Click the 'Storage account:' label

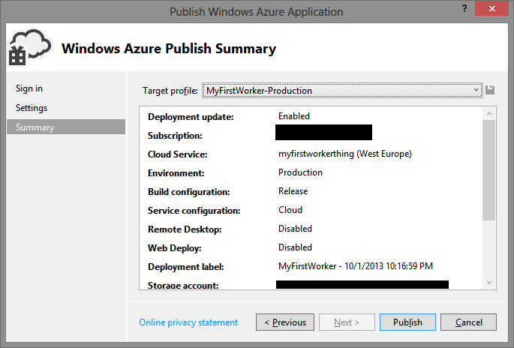tap(183, 285)
